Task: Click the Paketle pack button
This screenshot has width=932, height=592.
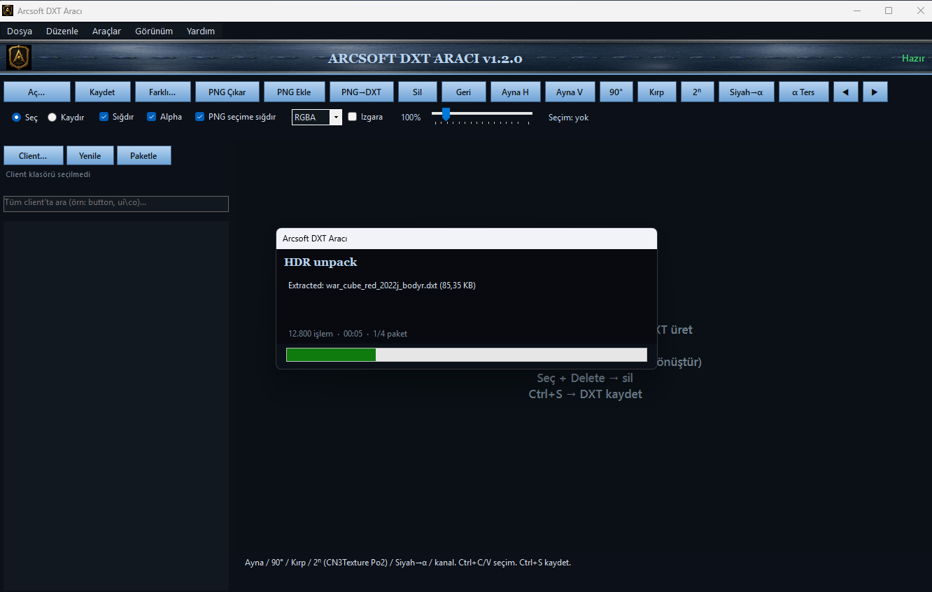Action: pyautogui.click(x=144, y=155)
